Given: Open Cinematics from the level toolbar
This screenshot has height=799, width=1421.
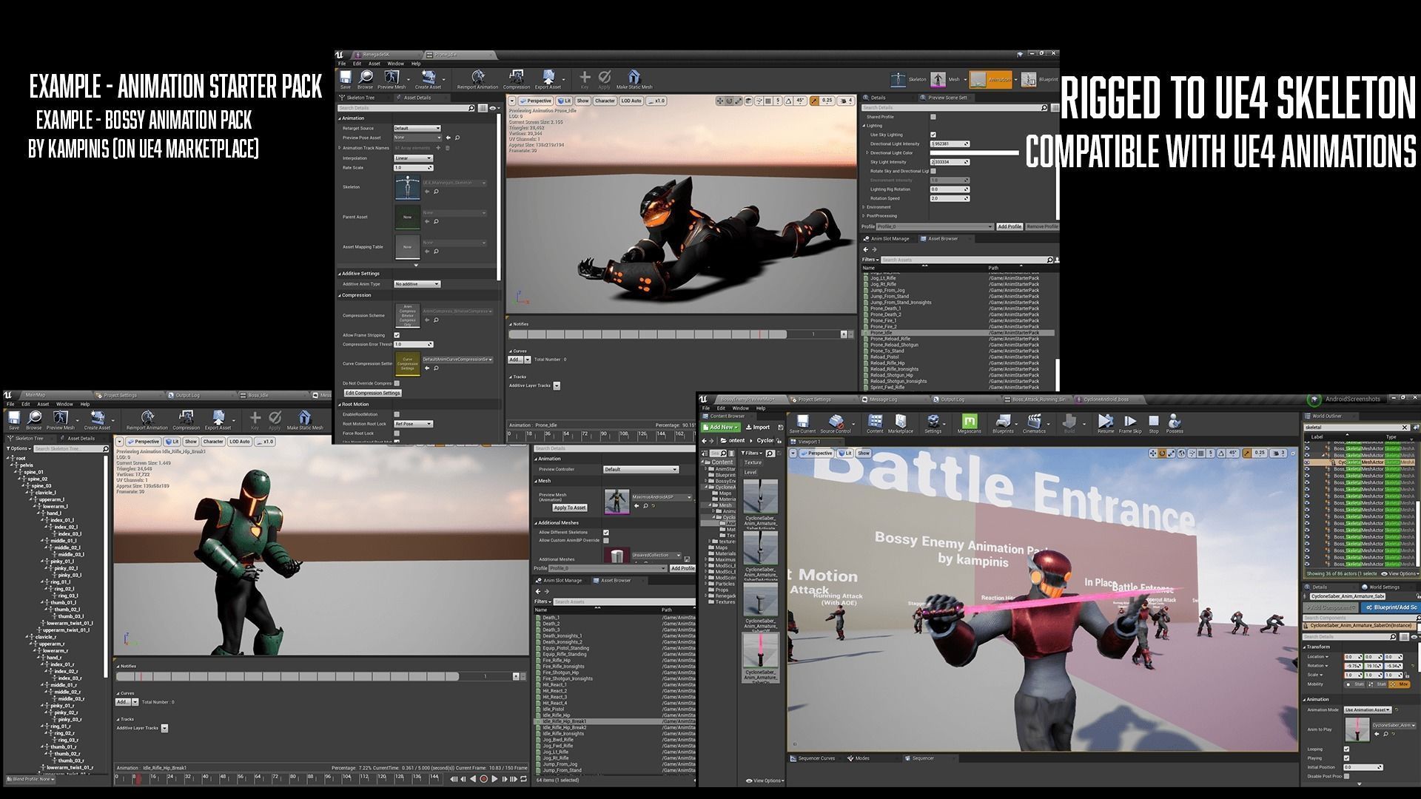Looking at the screenshot, I should (x=1034, y=423).
